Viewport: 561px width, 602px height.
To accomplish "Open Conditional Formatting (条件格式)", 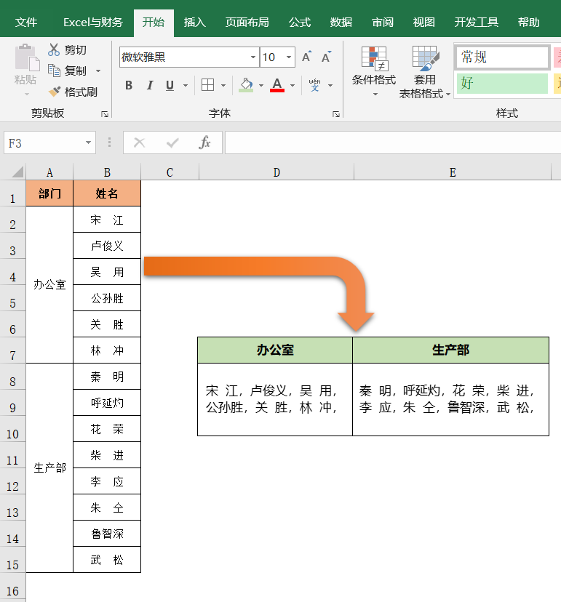I will click(374, 71).
